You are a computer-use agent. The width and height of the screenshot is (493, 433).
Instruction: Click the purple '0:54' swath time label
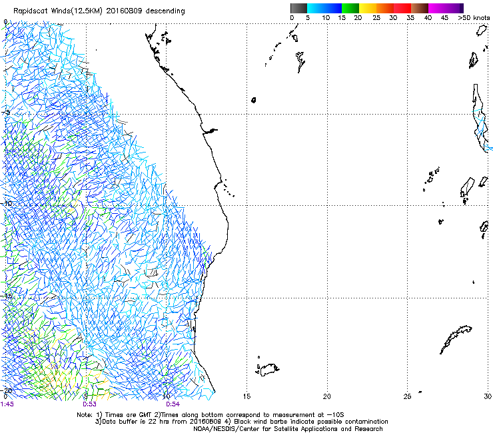click(x=173, y=404)
